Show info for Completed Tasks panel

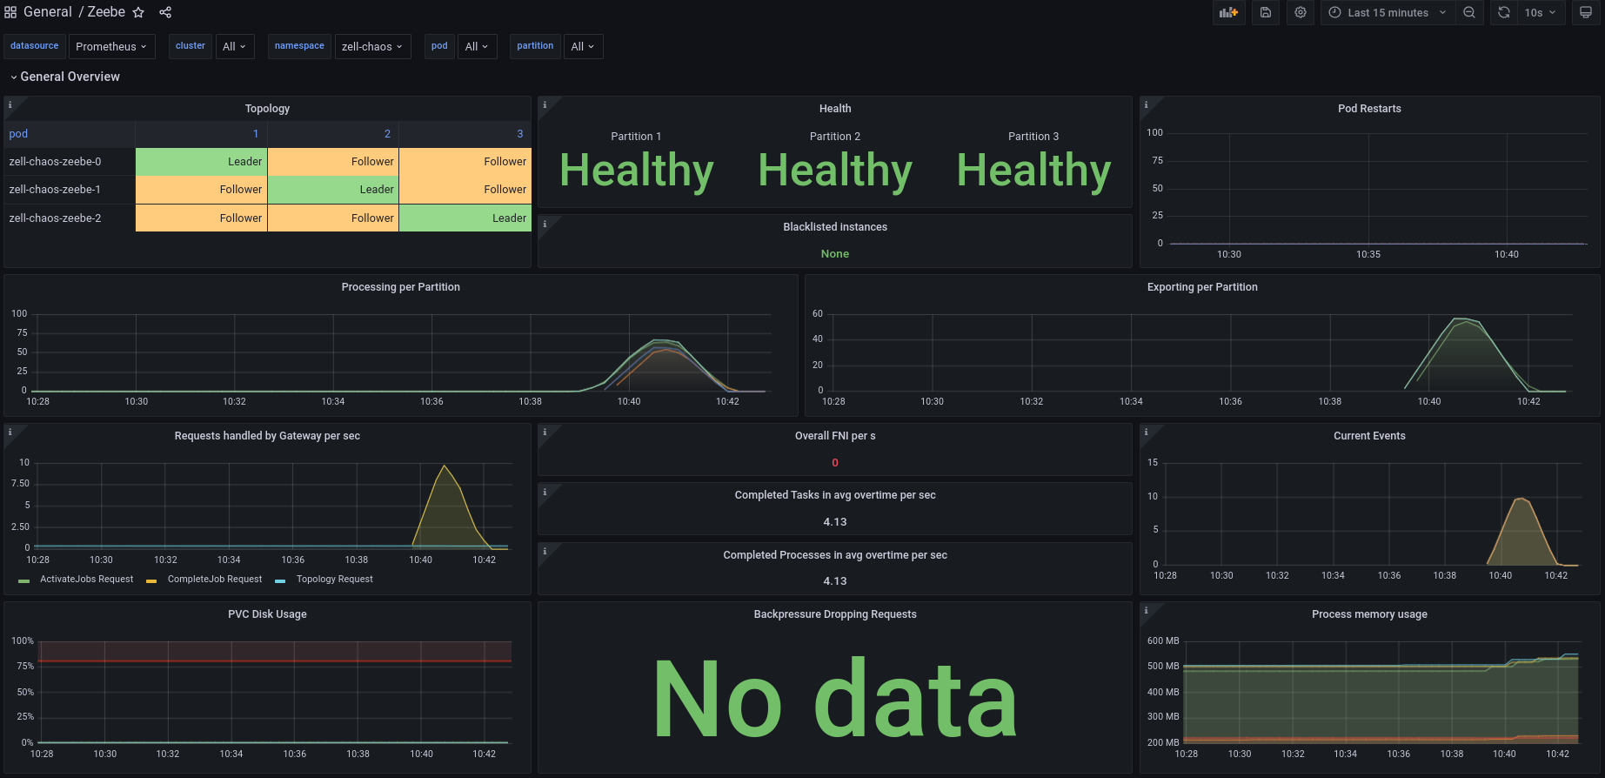545,492
